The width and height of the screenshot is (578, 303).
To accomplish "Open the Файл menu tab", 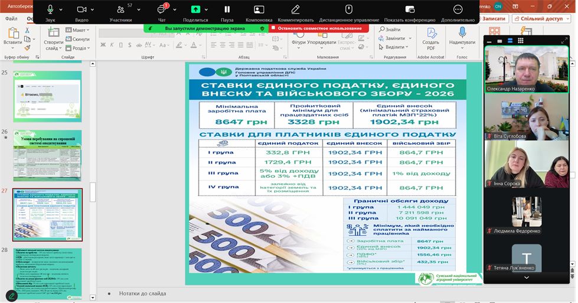I will (11, 18).
